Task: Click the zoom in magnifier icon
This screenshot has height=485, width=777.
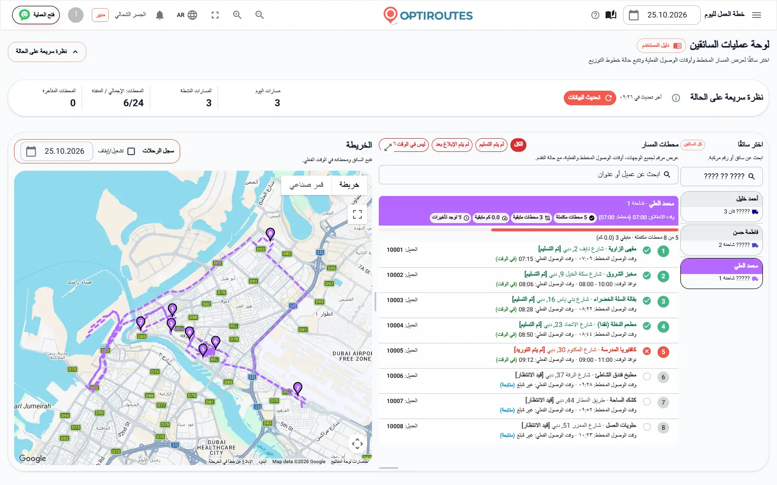Action: (237, 15)
